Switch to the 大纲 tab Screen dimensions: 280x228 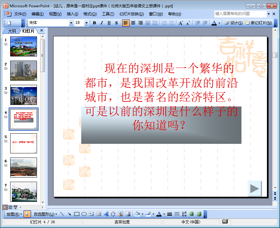12,31
